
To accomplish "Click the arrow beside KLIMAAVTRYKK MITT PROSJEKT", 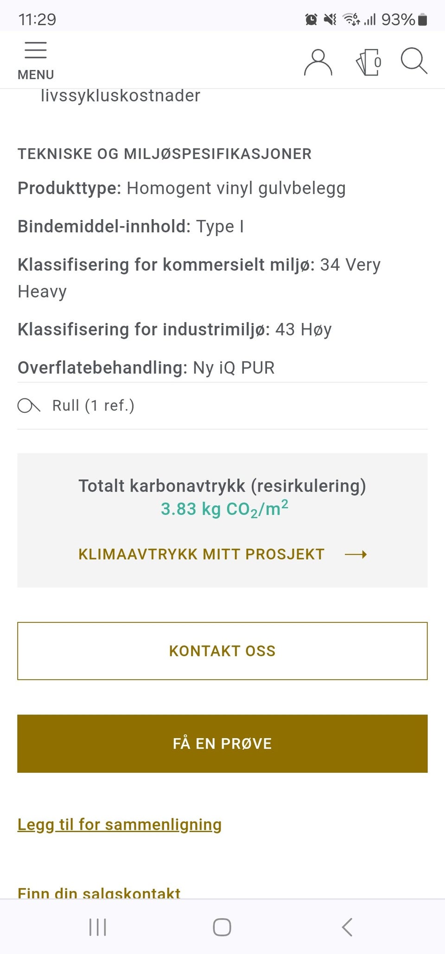I will [357, 554].
